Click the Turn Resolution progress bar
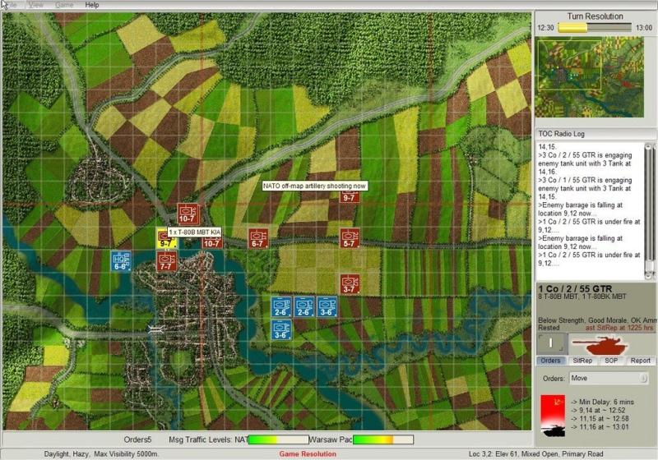This screenshot has height=460, width=658. [x=595, y=27]
